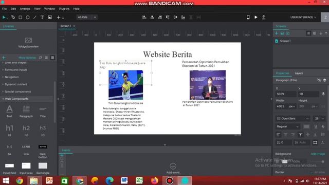Switch Screens panel to grid view
This screenshot has height=185, width=329.
[x=315, y=33]
